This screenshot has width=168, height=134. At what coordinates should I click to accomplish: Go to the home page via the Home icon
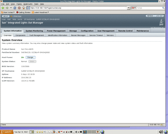click(24, 8)
